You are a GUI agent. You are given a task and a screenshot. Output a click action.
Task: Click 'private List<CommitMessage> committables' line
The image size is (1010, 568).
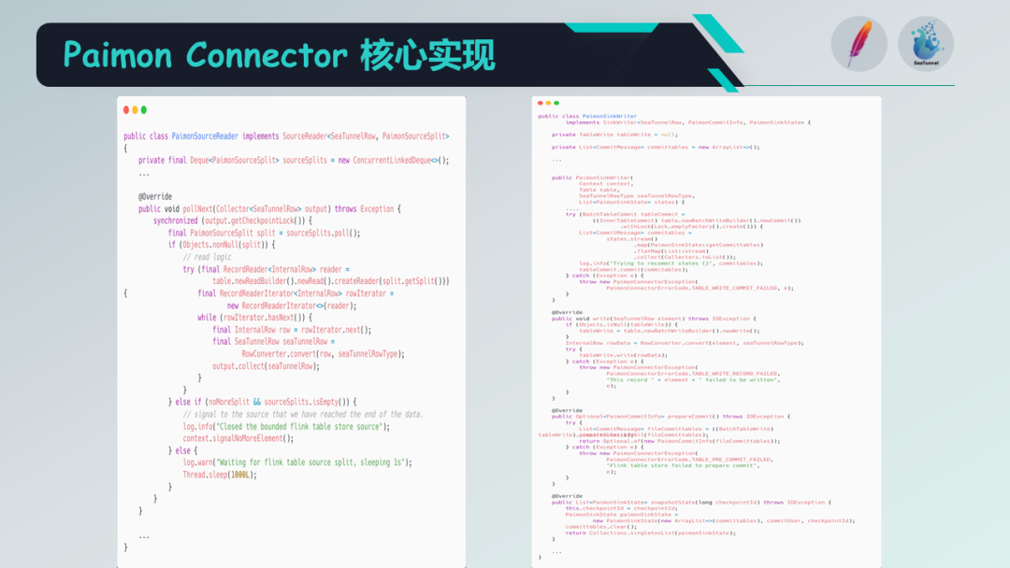[x=656, y=147]
